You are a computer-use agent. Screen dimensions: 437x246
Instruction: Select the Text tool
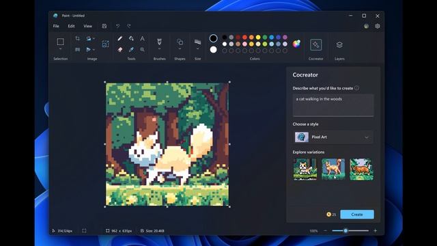(x=142, y=38)
